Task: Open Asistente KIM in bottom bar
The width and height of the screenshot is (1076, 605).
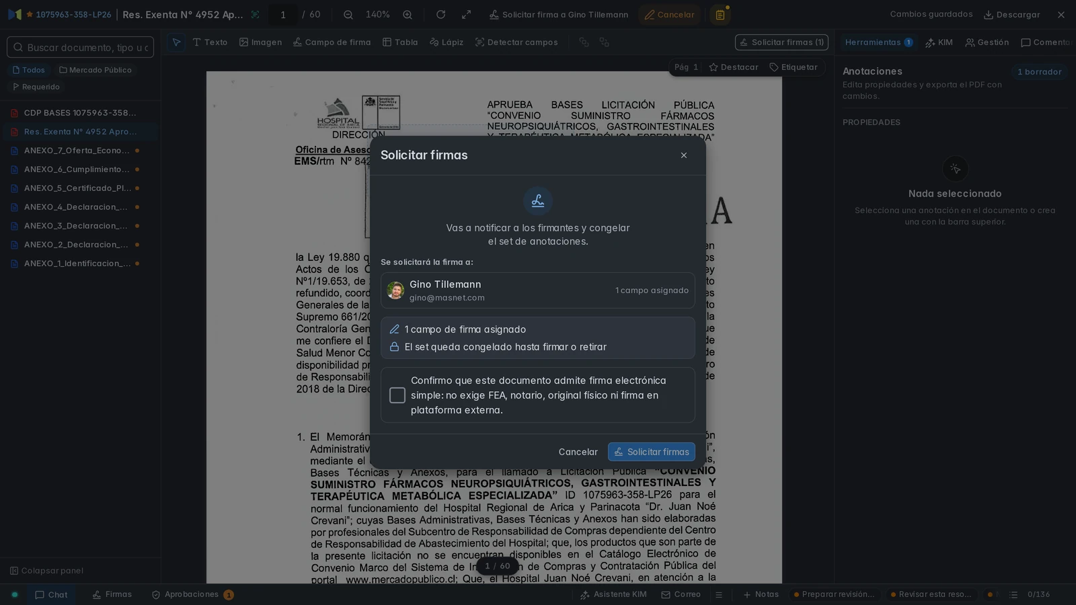Action: [613, 595]
